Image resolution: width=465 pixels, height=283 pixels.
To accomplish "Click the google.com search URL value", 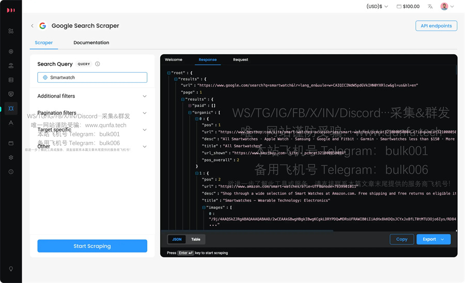I will click(308, 85).
